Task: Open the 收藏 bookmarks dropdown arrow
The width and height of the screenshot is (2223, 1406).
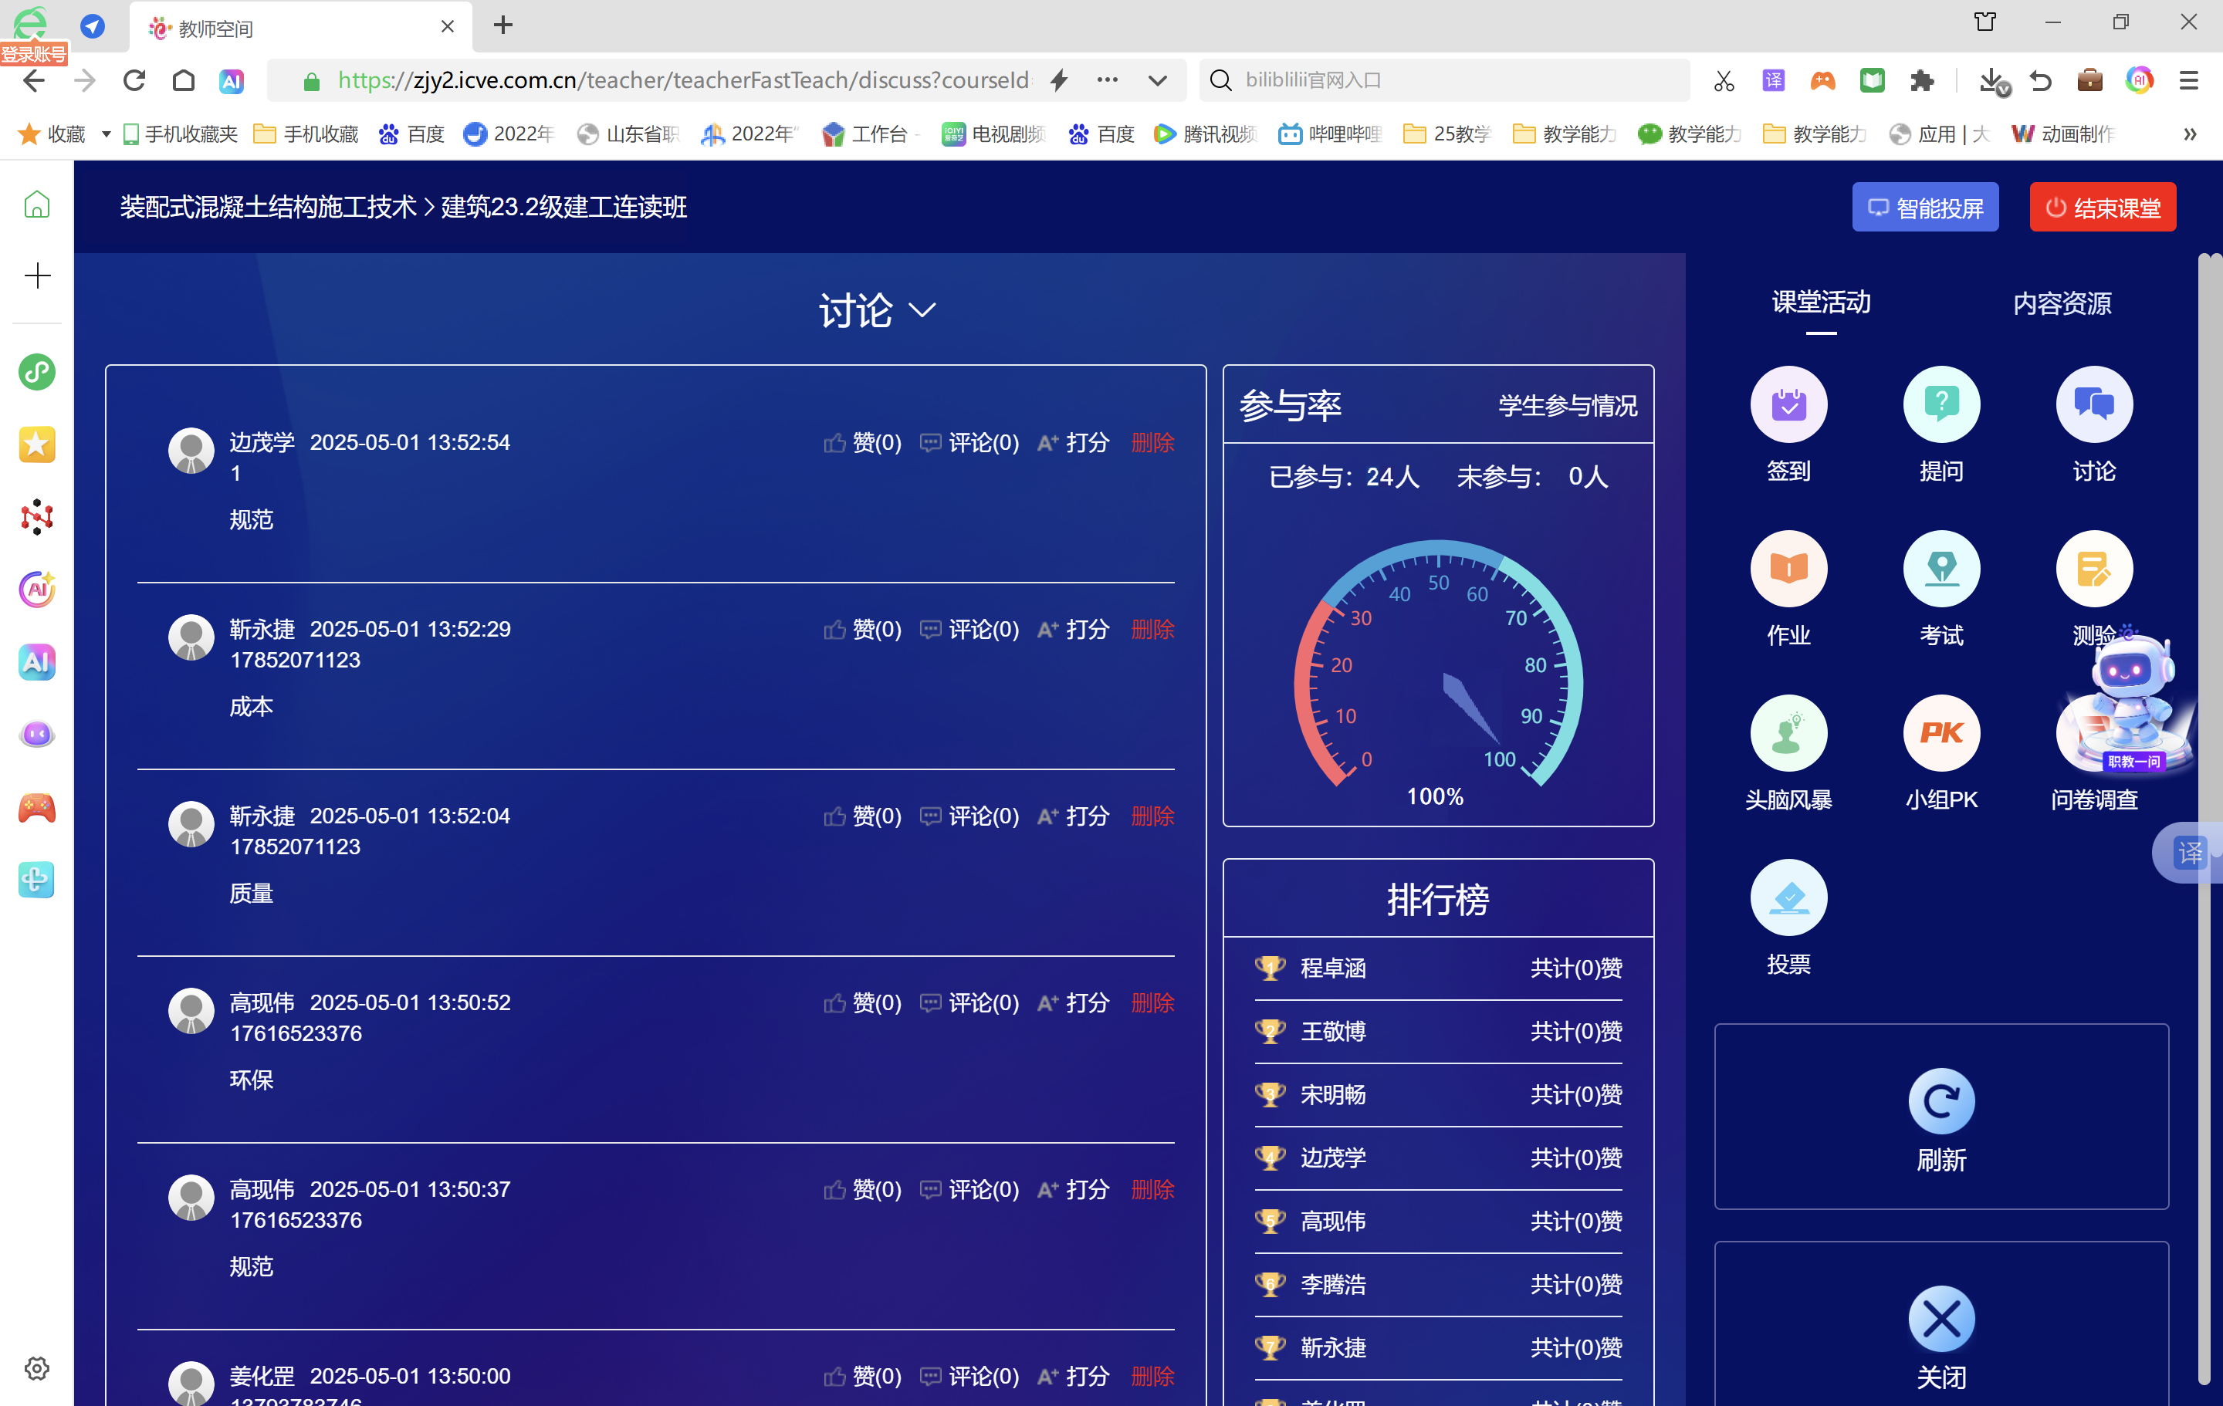Action: [107, 135]
